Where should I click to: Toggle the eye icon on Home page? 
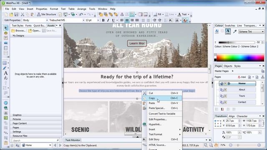pyautogui.click(x=229, y=83)
